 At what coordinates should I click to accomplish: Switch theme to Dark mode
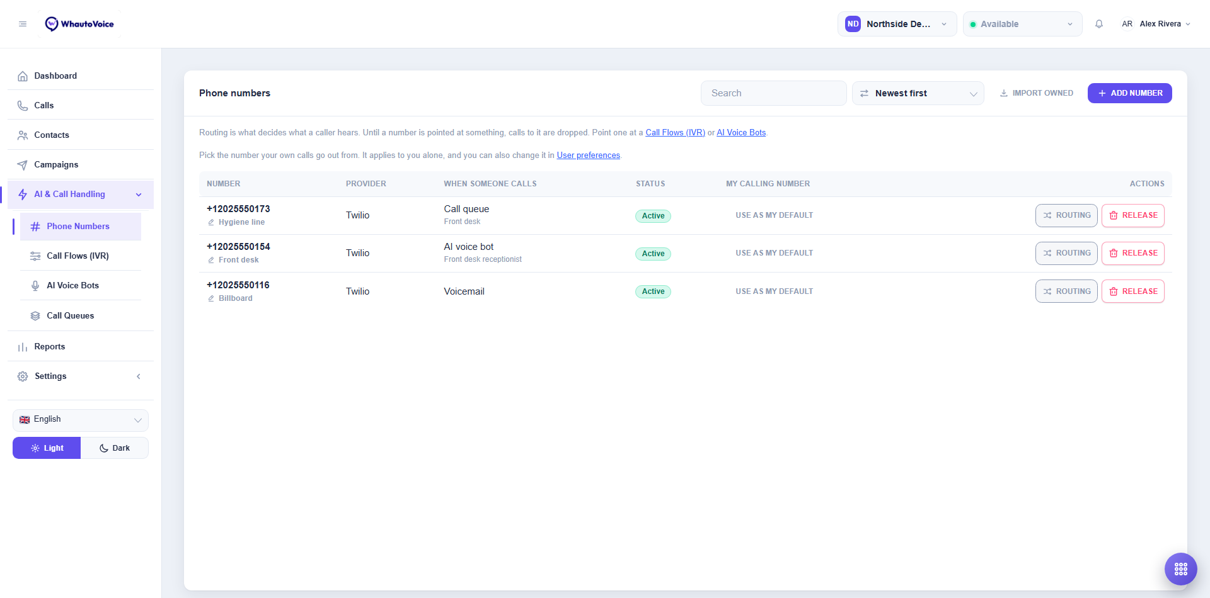(115, 448)
